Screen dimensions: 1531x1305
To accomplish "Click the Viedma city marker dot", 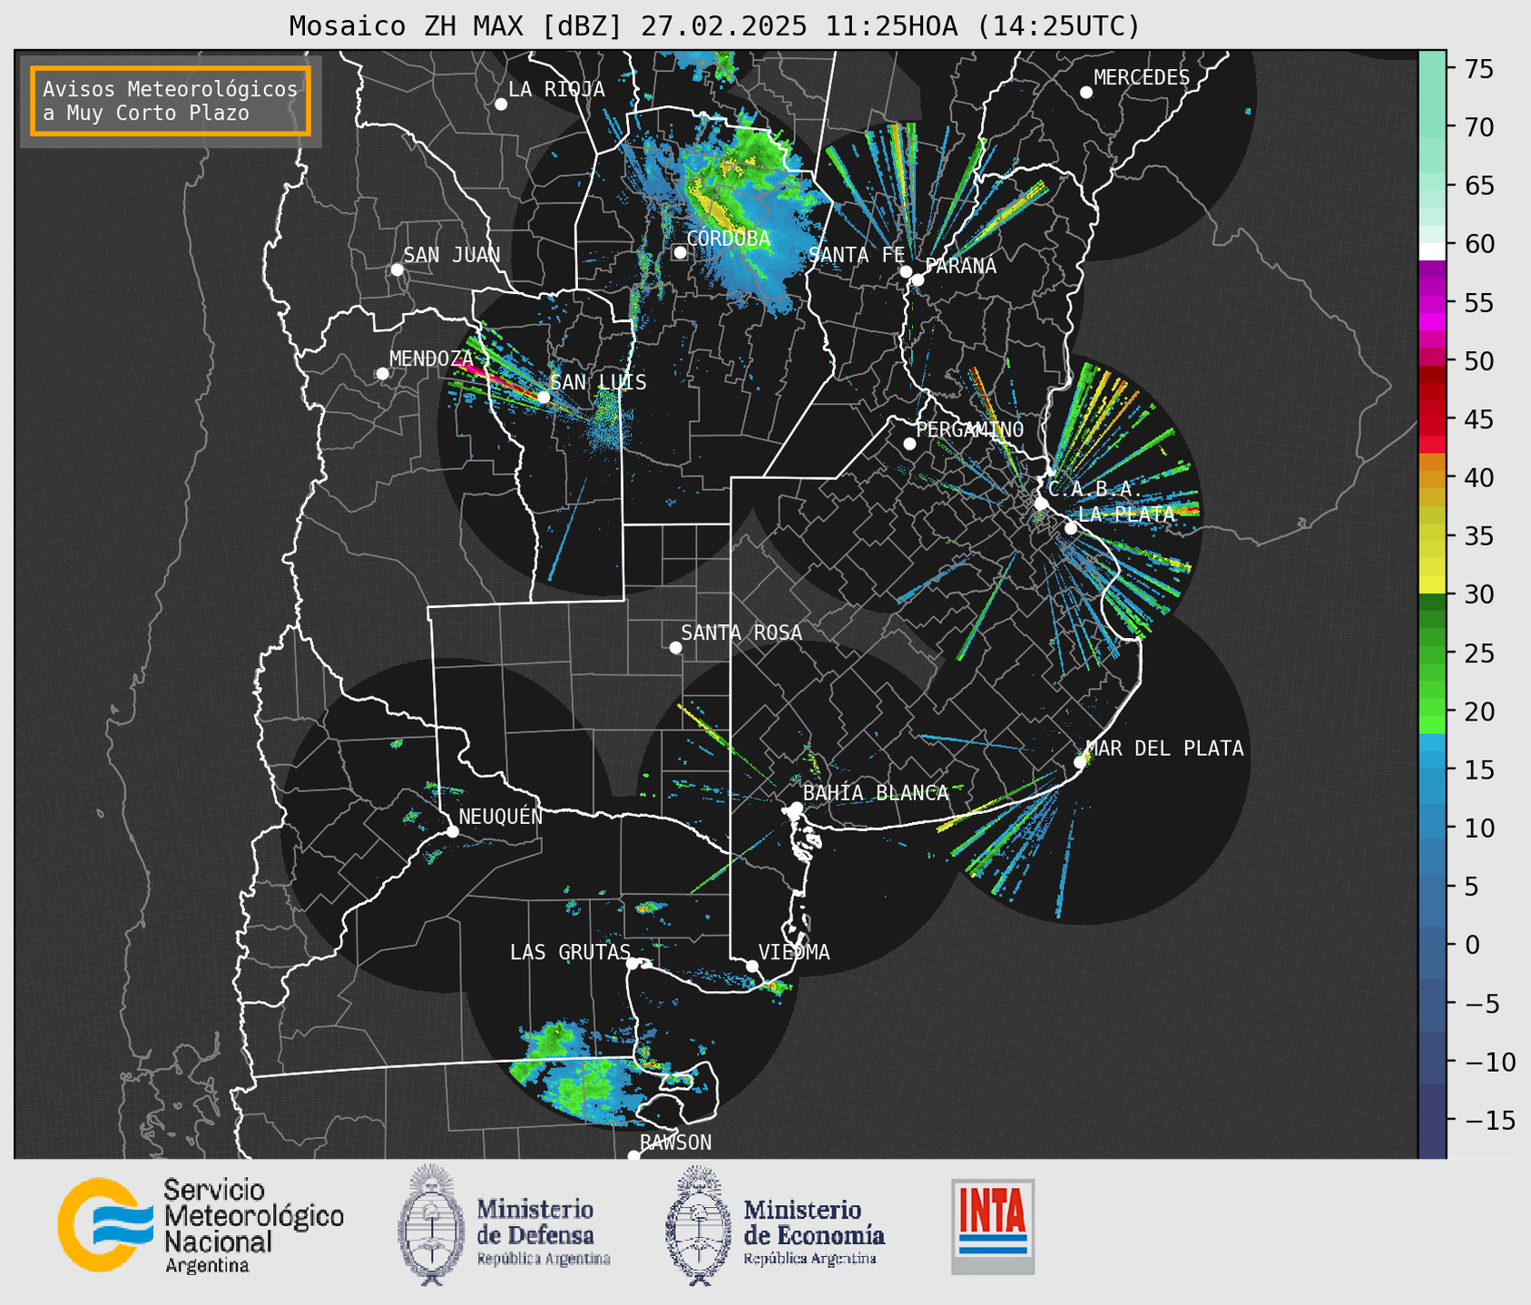I will click(x=752, y=966).
